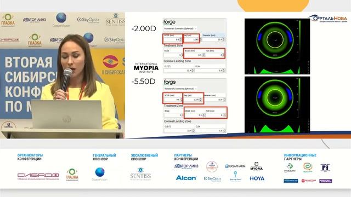351x197 pixels.
Task: Click the СИБАДО logo under Организаторы конференции
Action: [38, 176]
